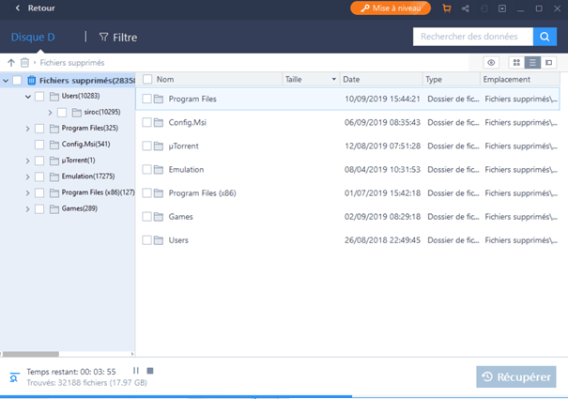Viewport: 568px width, 399px height.
Task: Pause the ongoing scan
Action: pyautogui.click(x=136, y=371)
